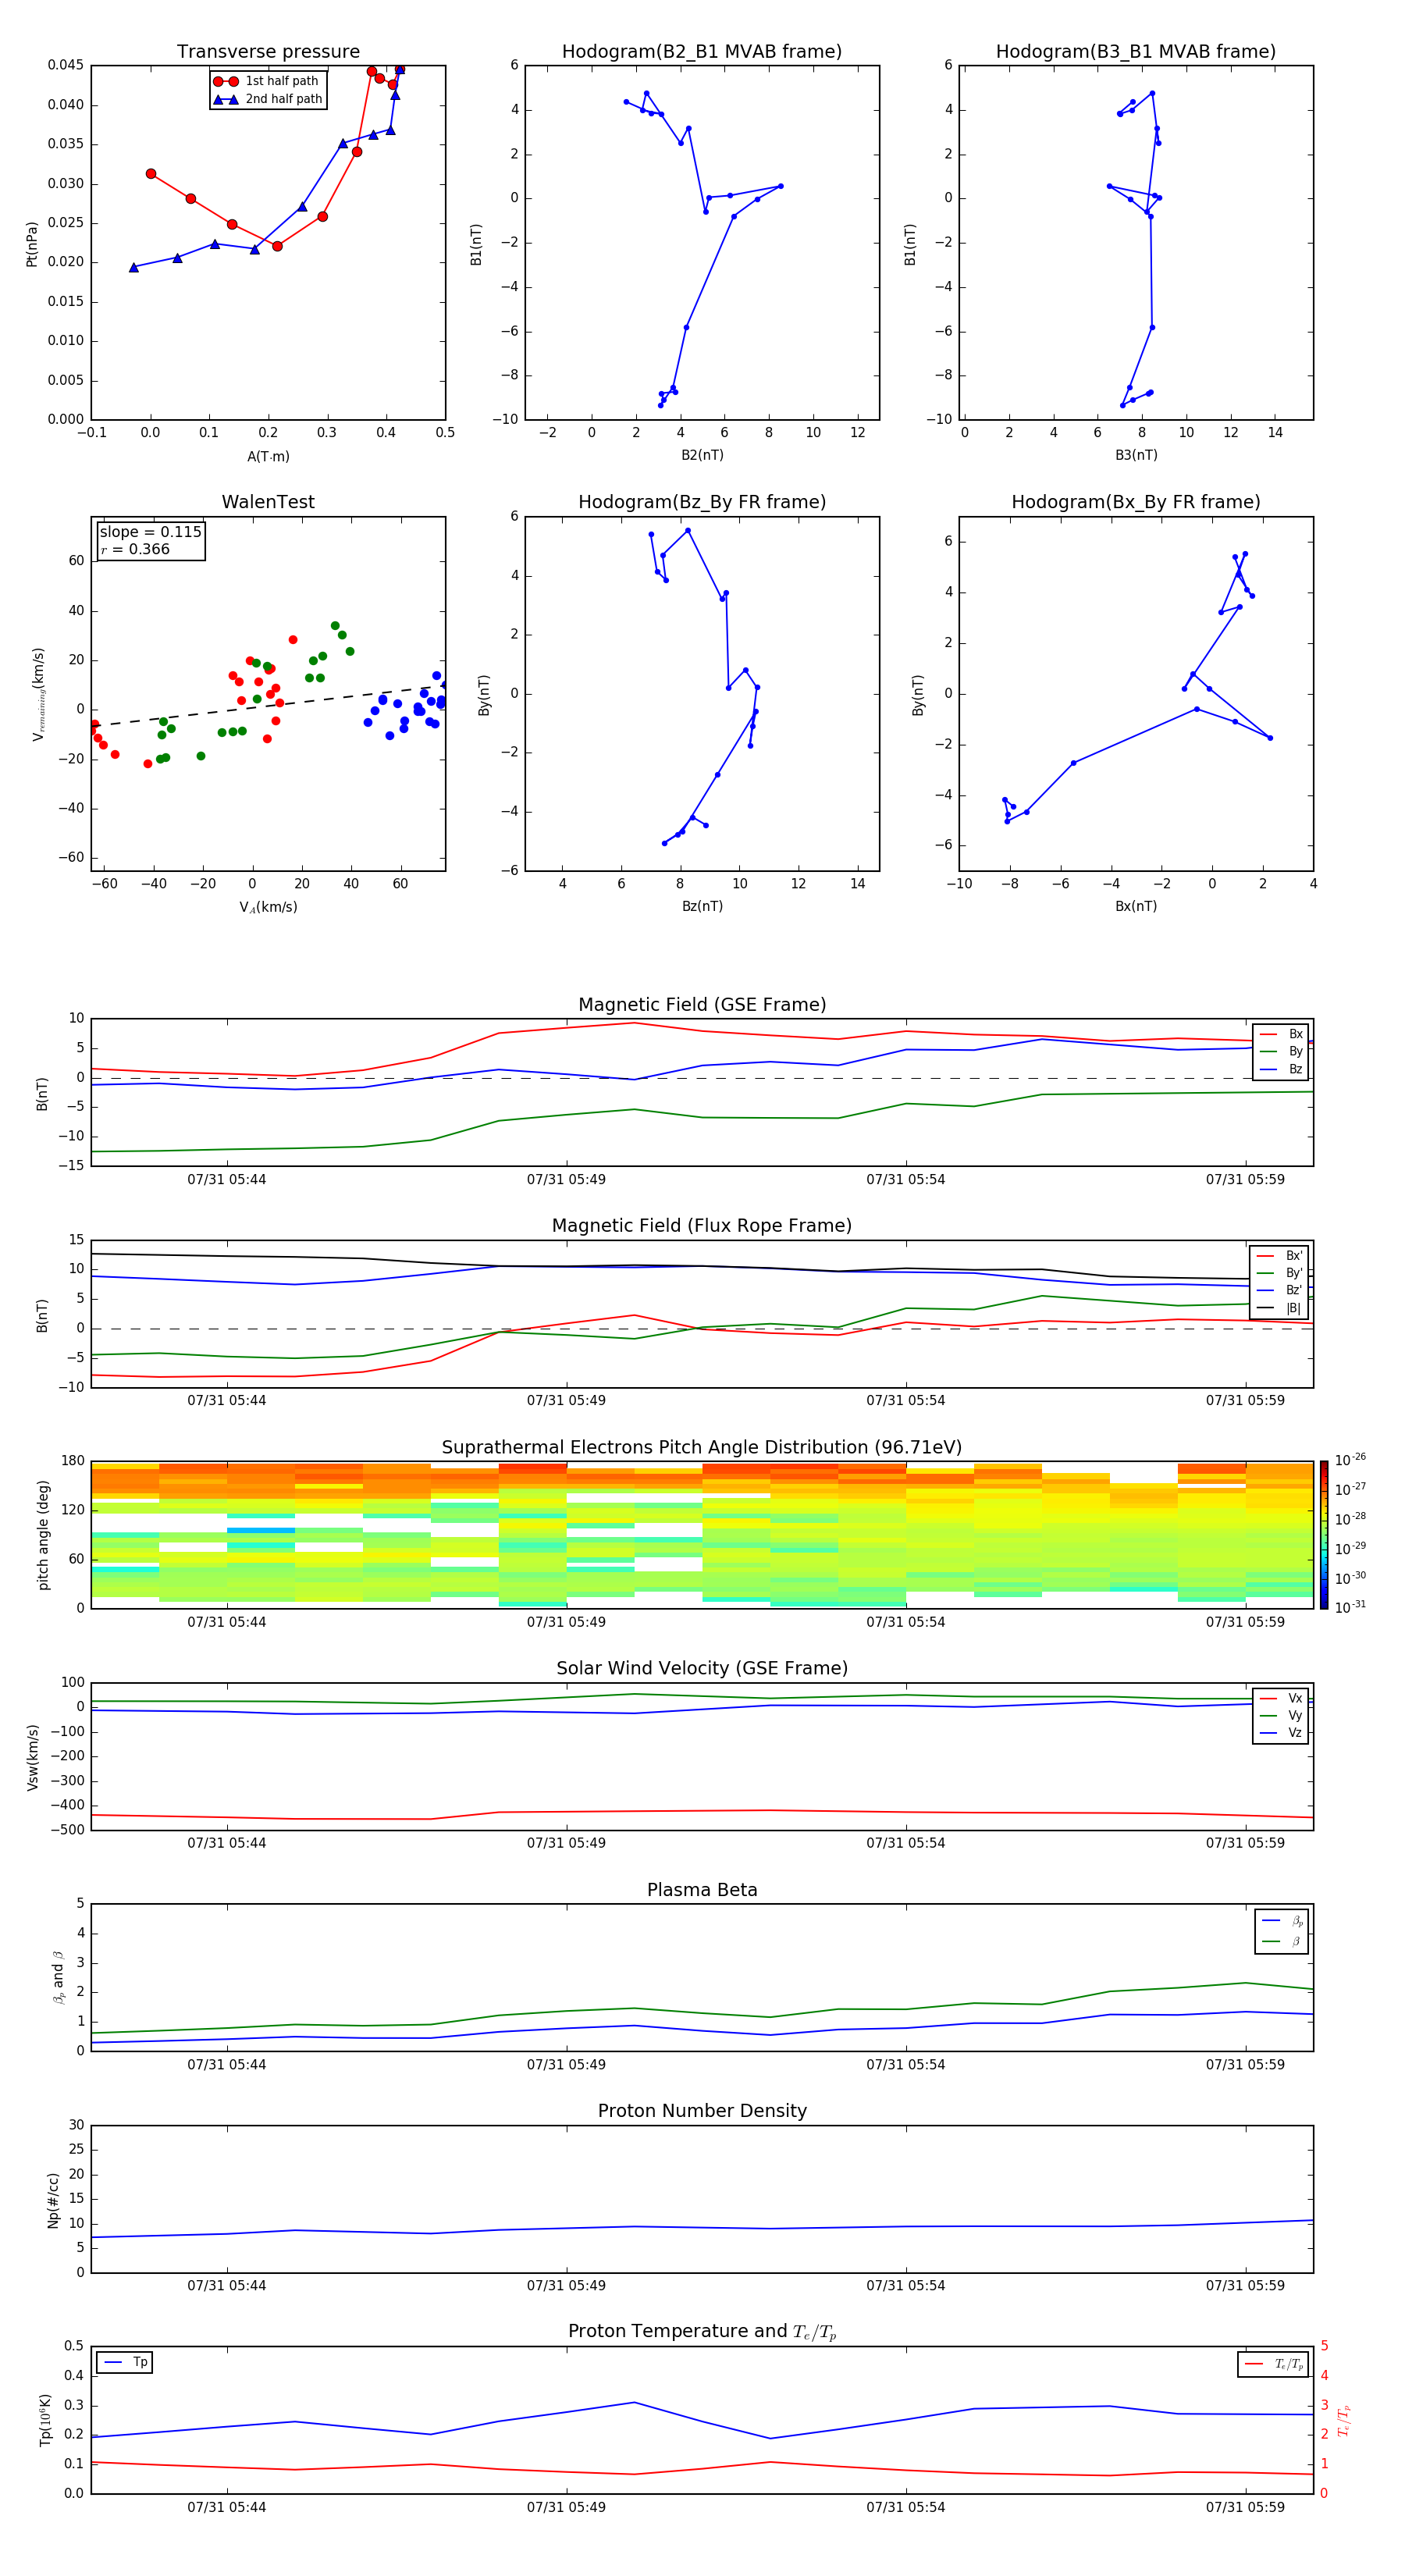Click the "B3(nT)" x-axis label
Screen dimensions: 1405x2576
1136,455
